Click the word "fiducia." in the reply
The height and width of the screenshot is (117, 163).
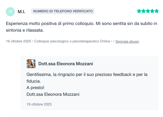pyautogui.click(x=34, y=81)
